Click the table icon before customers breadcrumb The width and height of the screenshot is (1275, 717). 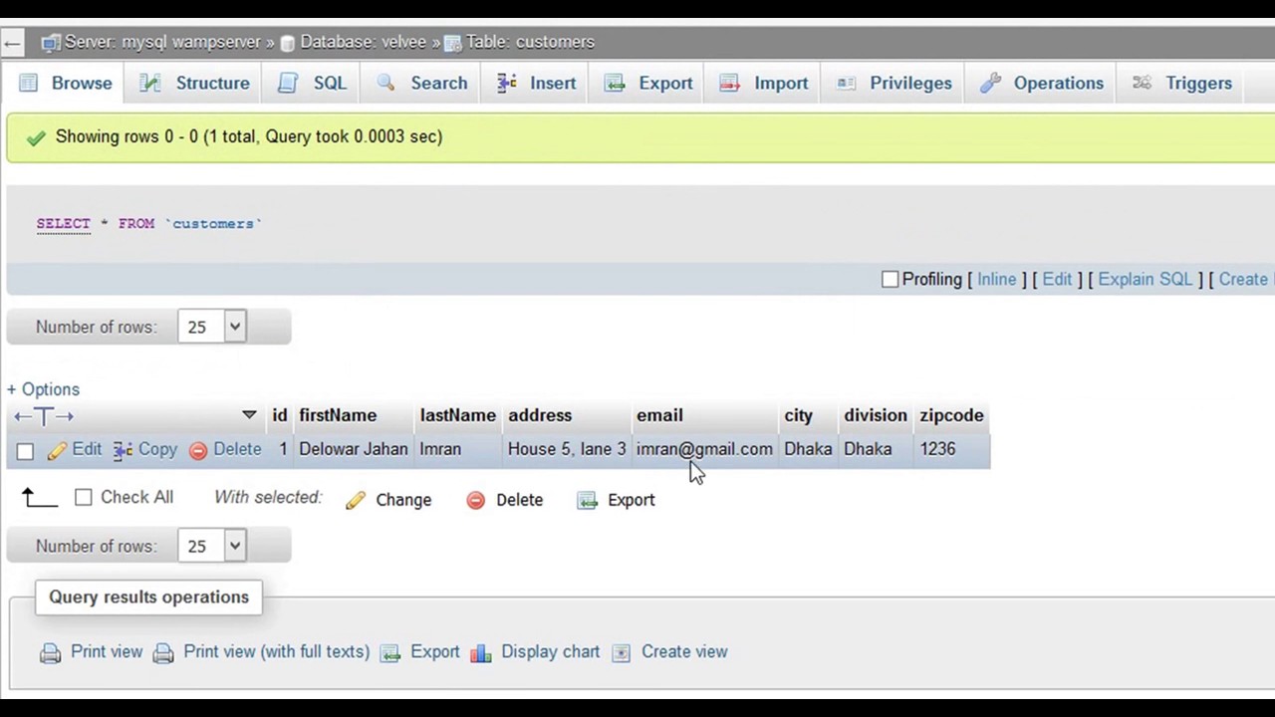(x=453, y=43)
